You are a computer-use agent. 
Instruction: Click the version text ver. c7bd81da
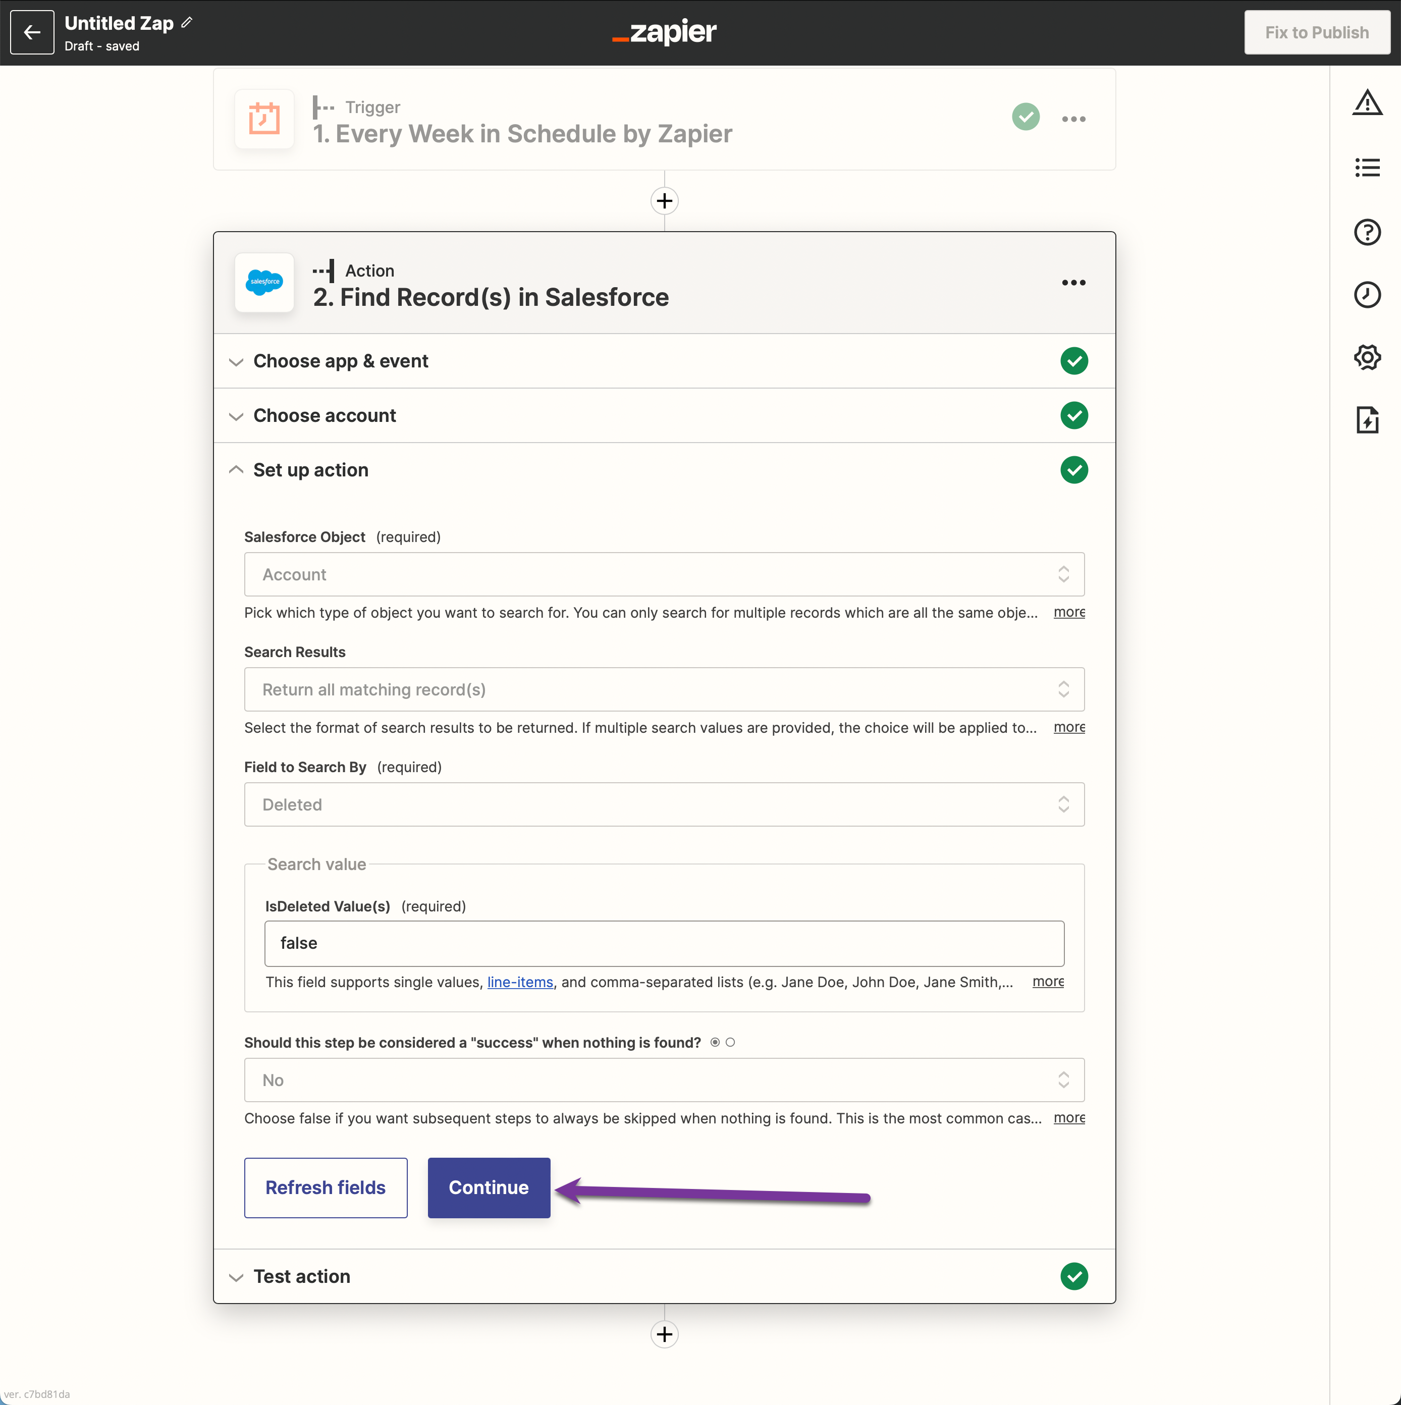coord(36,1394)
